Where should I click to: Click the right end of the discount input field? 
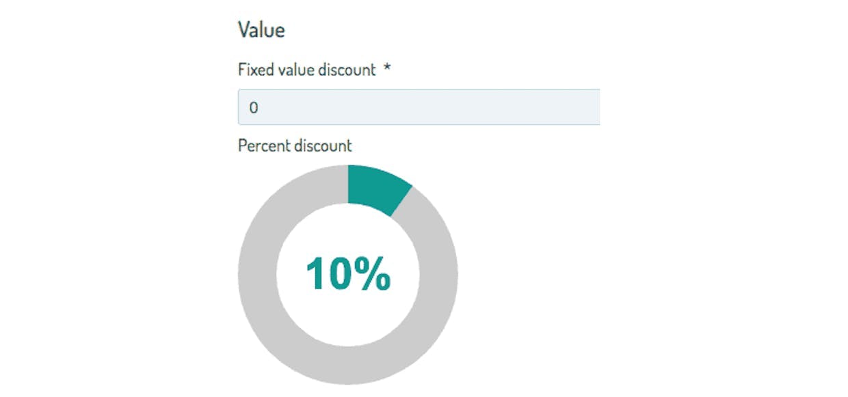pos(588,107)
